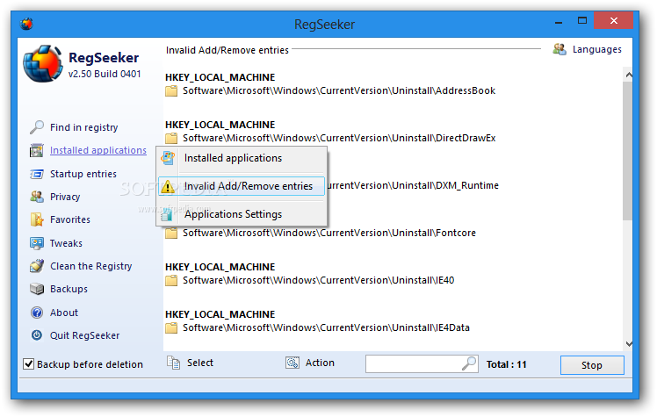Toggle Backup before deletion checkbox
Image resolution: width=657 pixels, height=417 pixels.
[28, 363]
